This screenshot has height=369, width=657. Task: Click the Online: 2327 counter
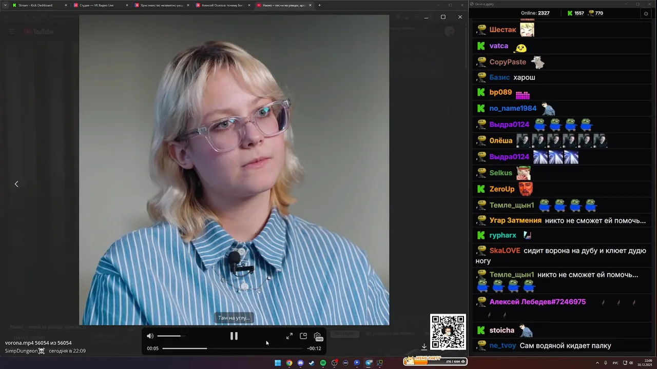[x=535, y=13]
